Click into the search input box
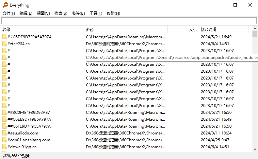The image size is (258, 159). 129,21
